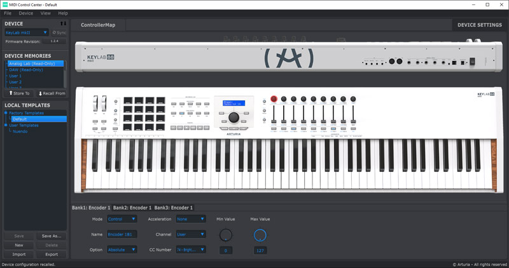Open the Device menu

tap(26, 13)
